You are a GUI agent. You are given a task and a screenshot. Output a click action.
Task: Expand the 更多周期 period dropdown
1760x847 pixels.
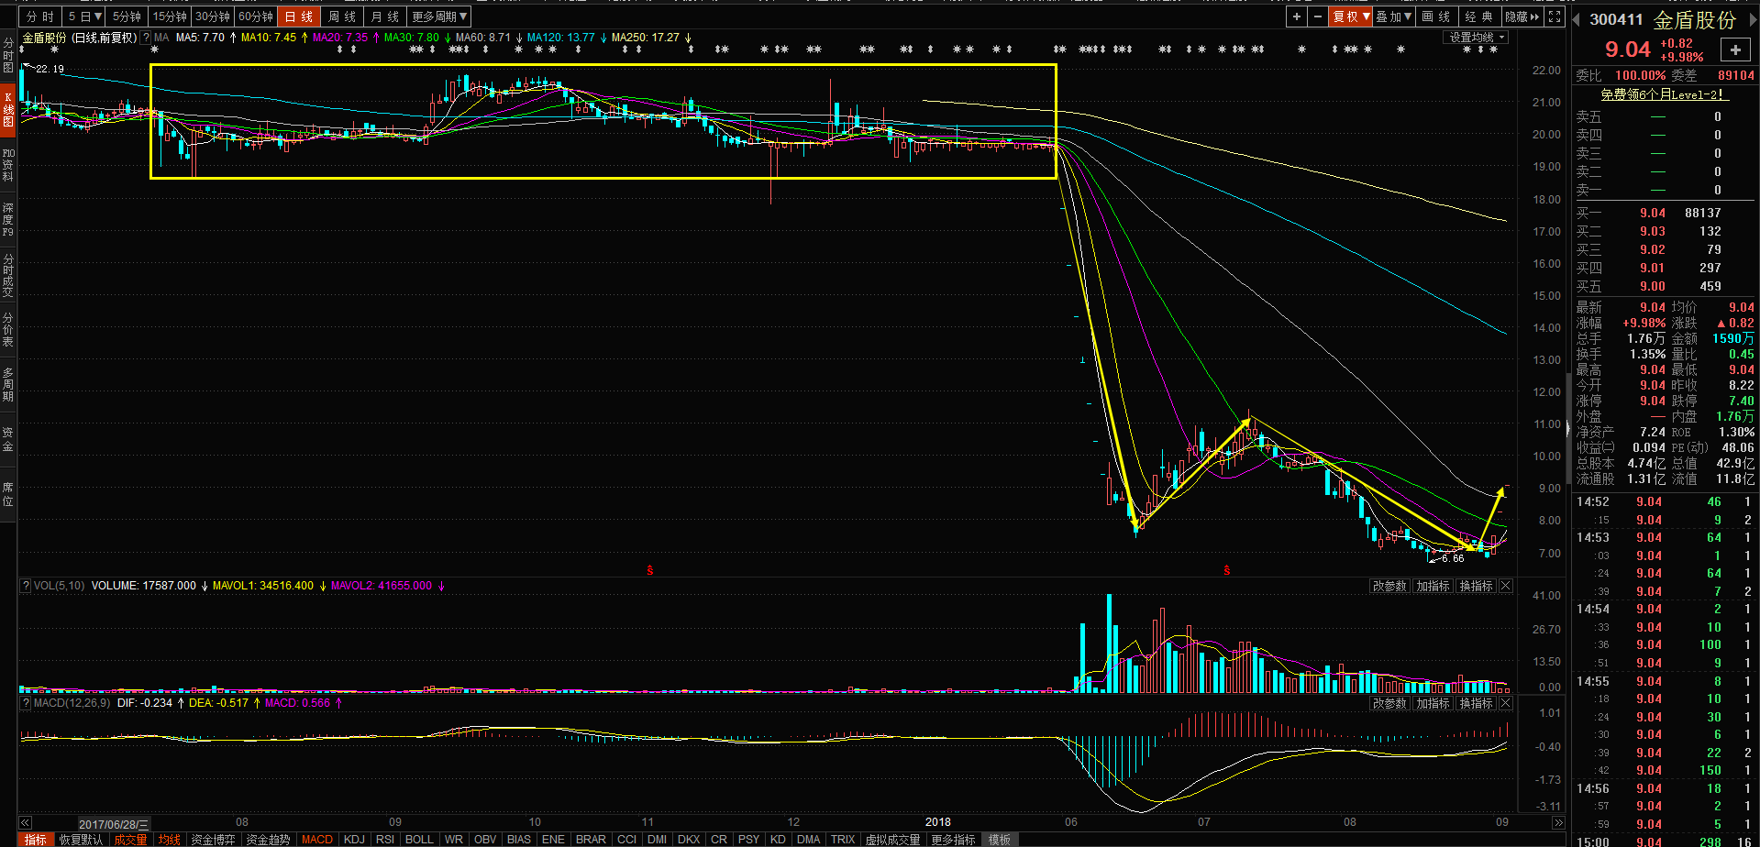click(x=439, y=16)
